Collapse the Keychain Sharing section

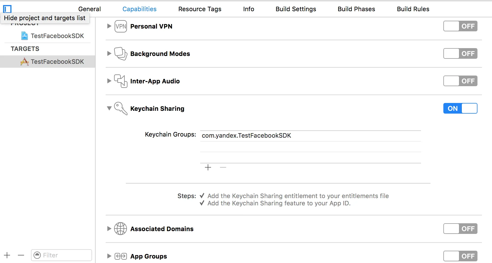(109, 109)
